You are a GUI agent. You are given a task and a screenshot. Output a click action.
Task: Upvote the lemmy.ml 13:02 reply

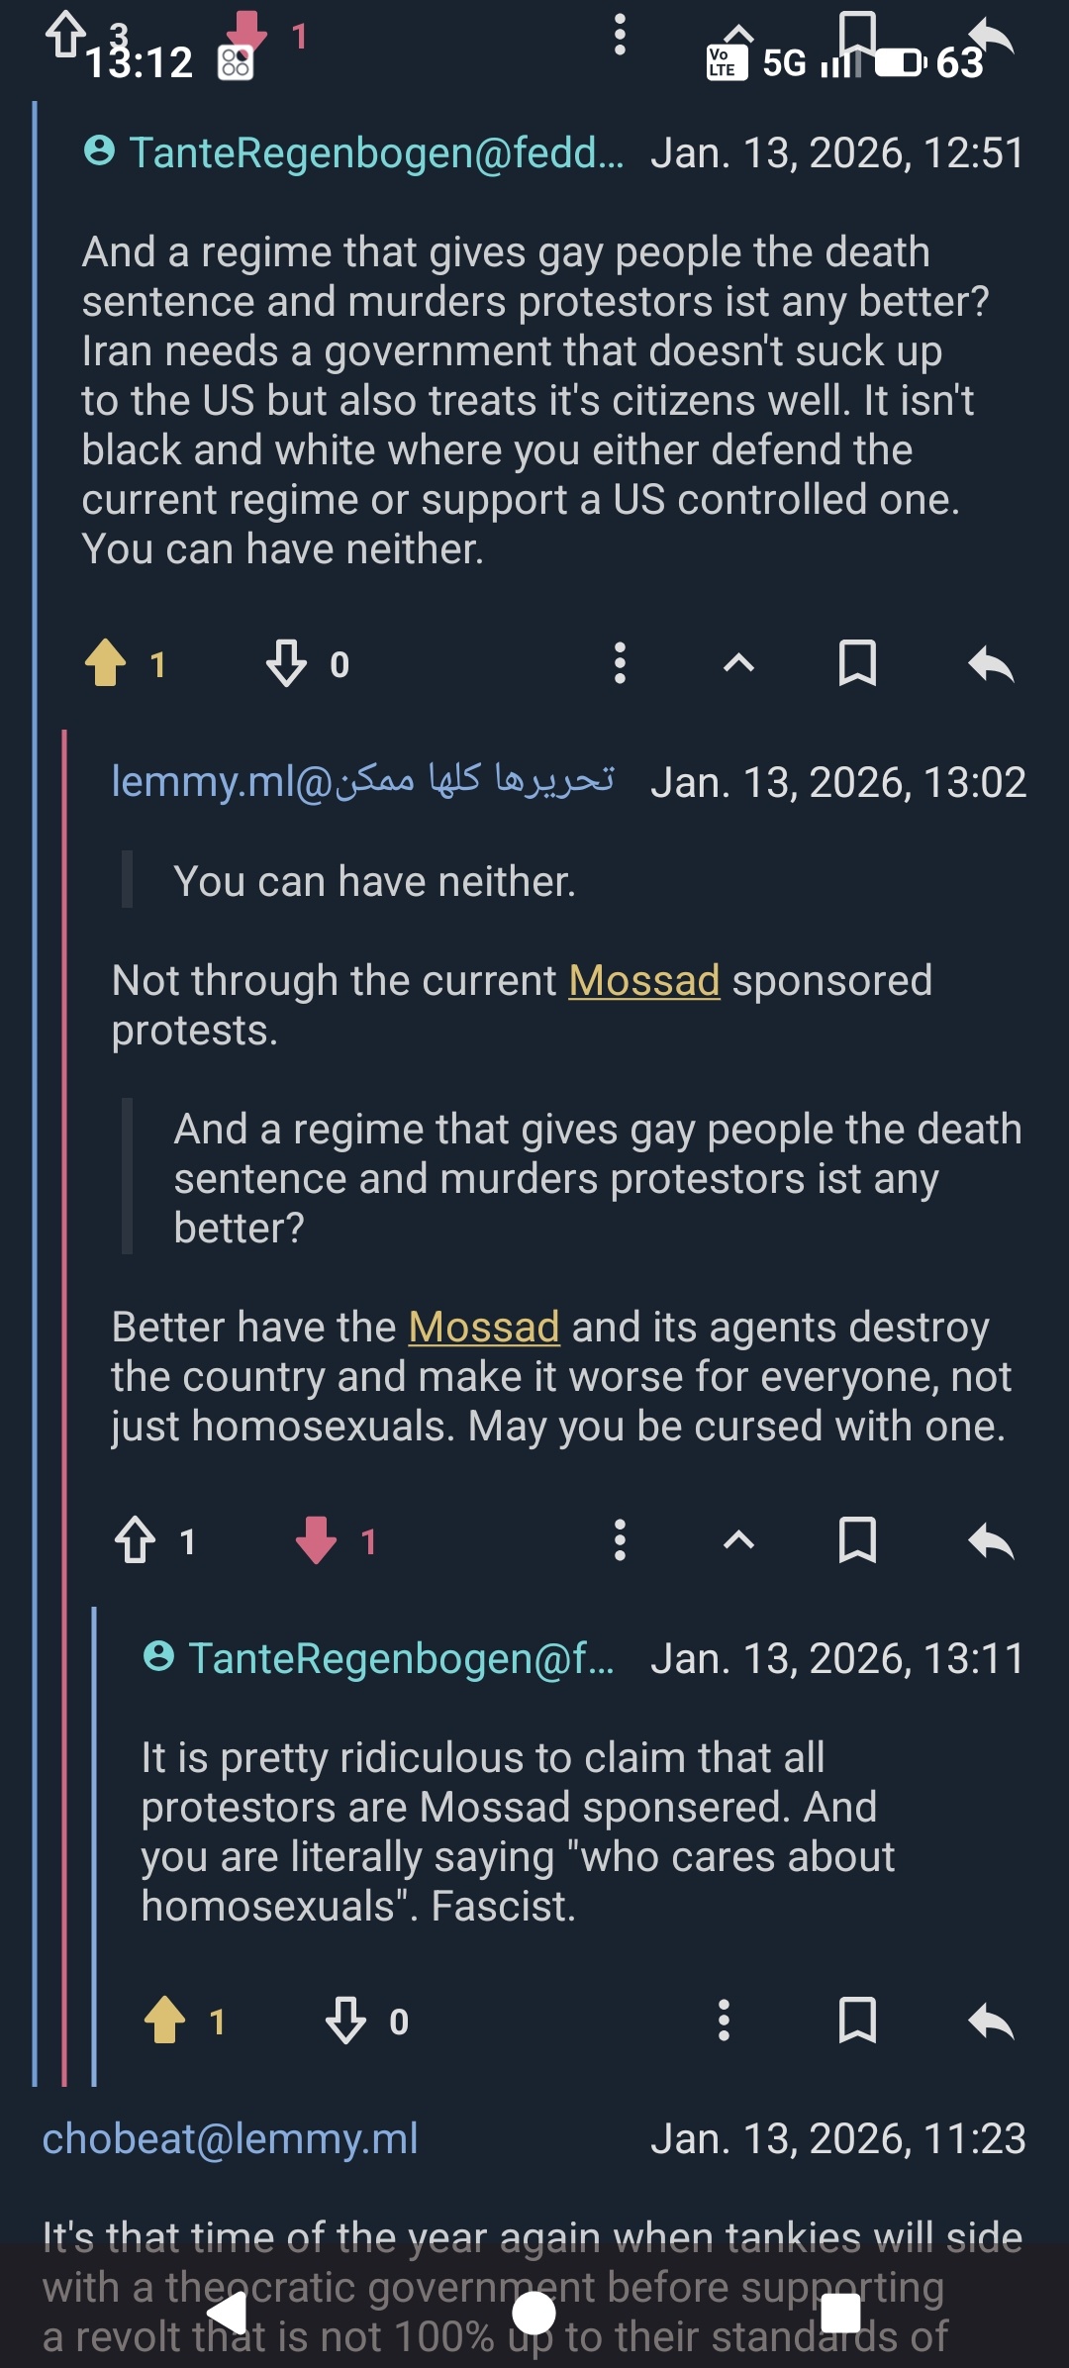pos(136,1540)
